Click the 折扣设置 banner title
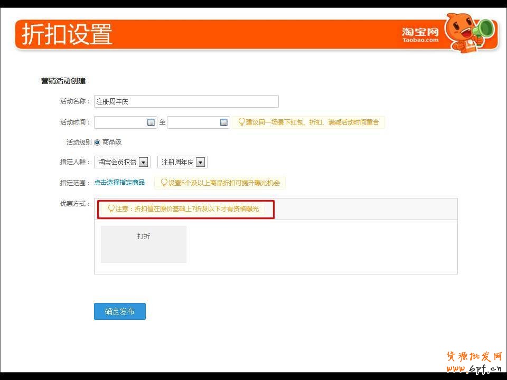Viewport: 507px width, 380px height. [67, 35]
